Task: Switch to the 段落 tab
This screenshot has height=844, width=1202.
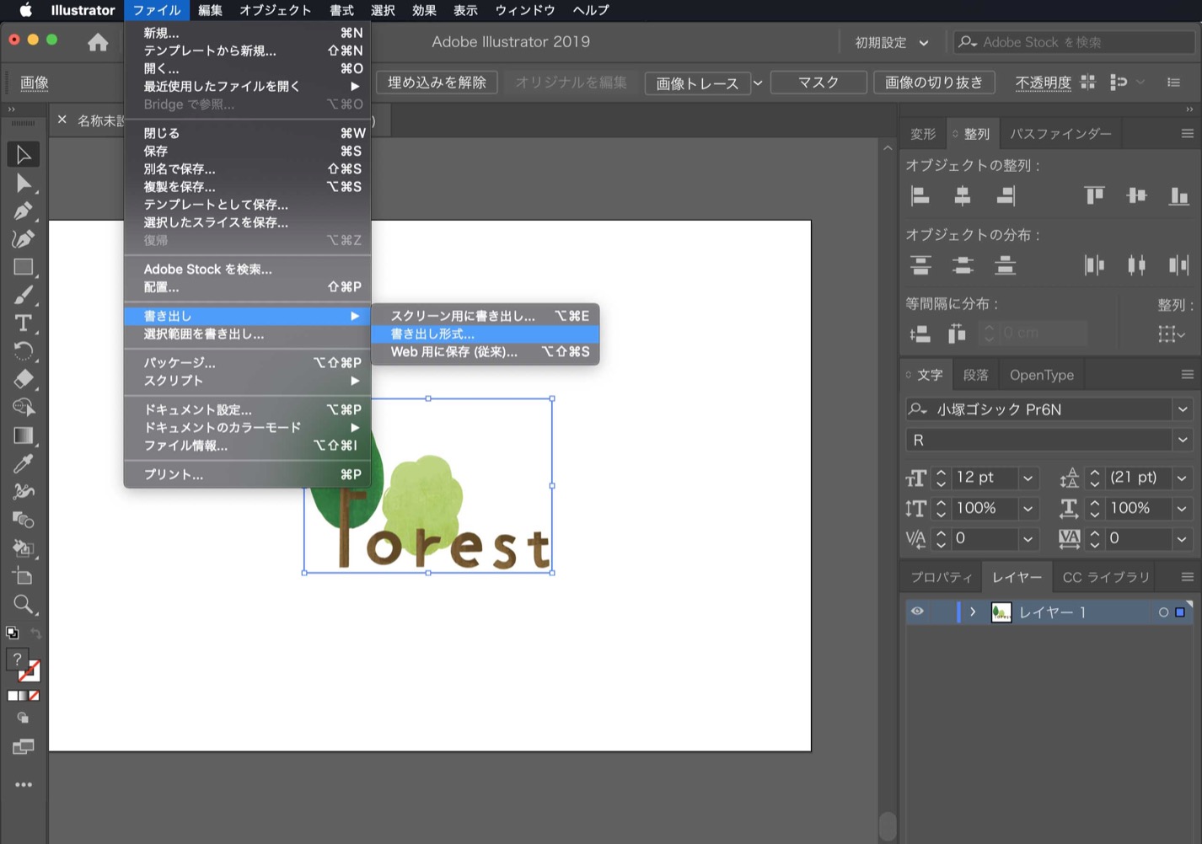Action: click(976, 375)
